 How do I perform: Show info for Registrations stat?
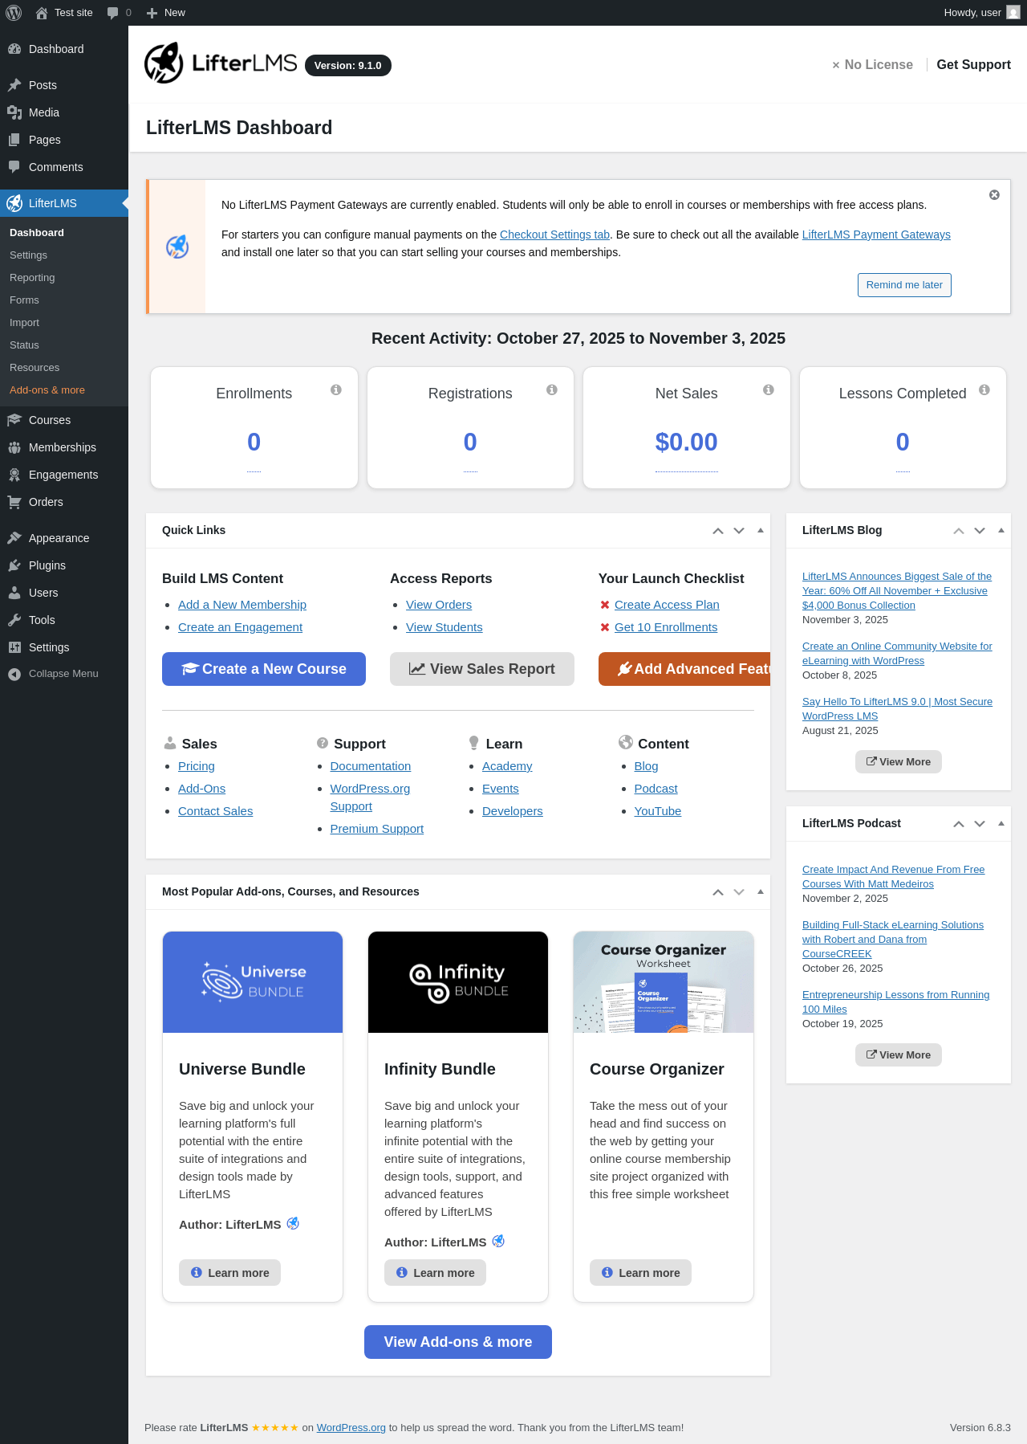[552, 390]
